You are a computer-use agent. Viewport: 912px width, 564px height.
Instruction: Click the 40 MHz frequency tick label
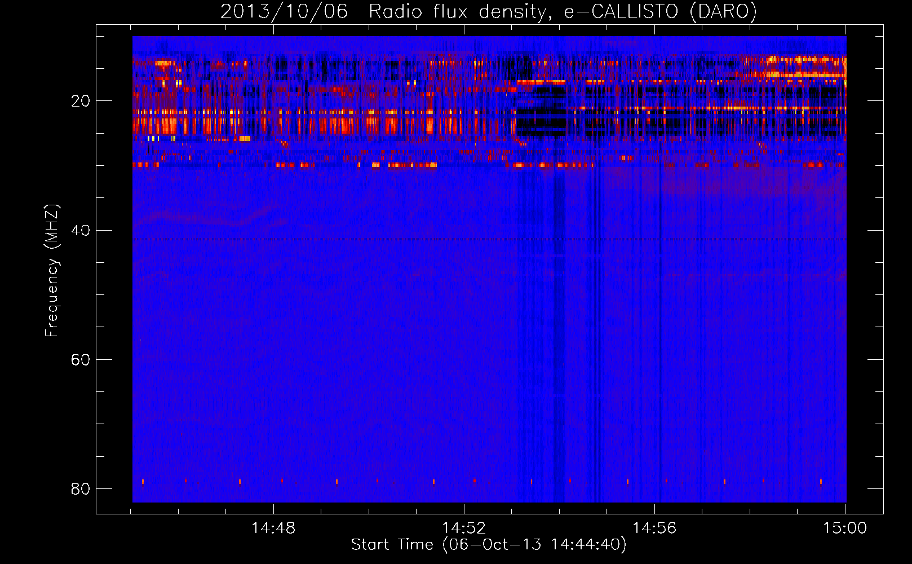(81, 231)
